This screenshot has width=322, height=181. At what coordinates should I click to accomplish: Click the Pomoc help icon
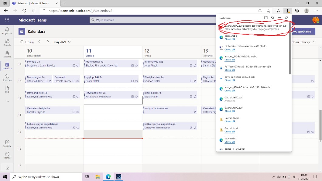pyautogui.click(x=7, y=155)
